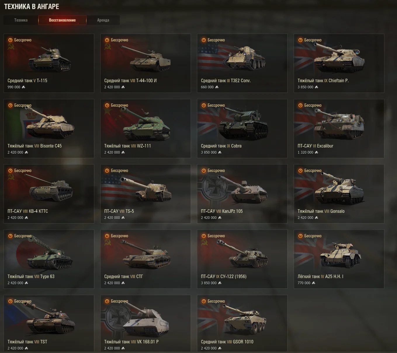Click credits icon next to Excalibur's 1 320 000

tap(316, 152)
